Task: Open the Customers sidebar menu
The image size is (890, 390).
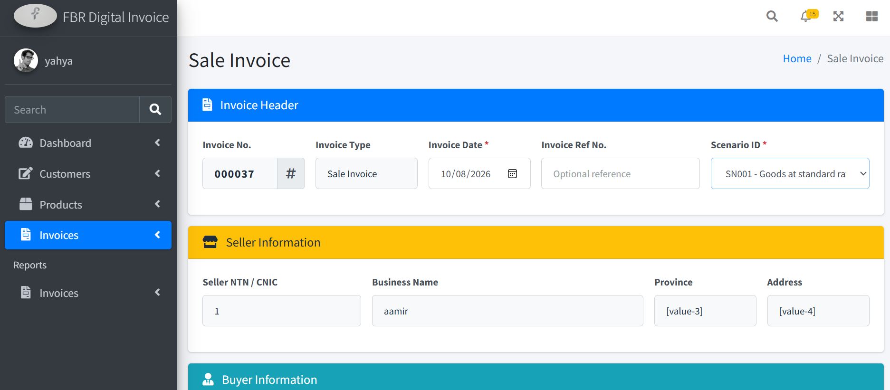Action: click(x=88, y=174)
